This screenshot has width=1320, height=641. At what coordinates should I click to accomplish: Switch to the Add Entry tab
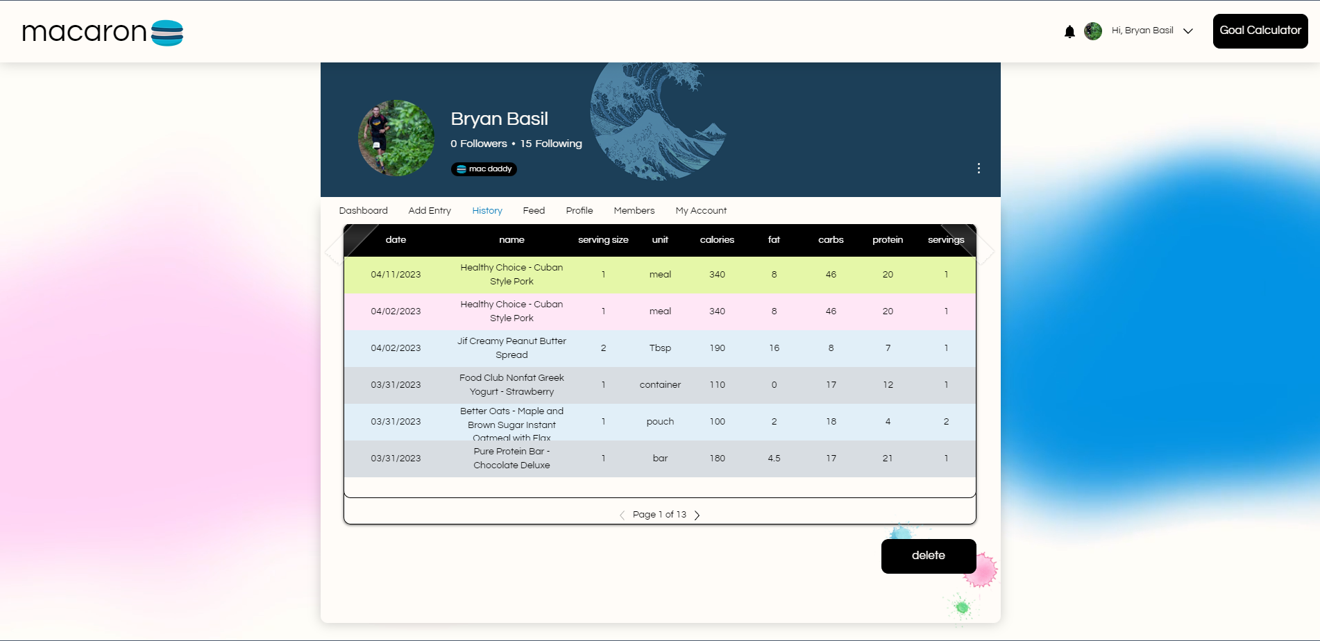430,211
